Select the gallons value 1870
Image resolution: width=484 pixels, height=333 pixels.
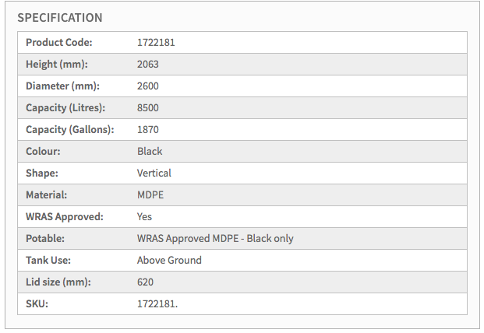click(x=148, y=130)
